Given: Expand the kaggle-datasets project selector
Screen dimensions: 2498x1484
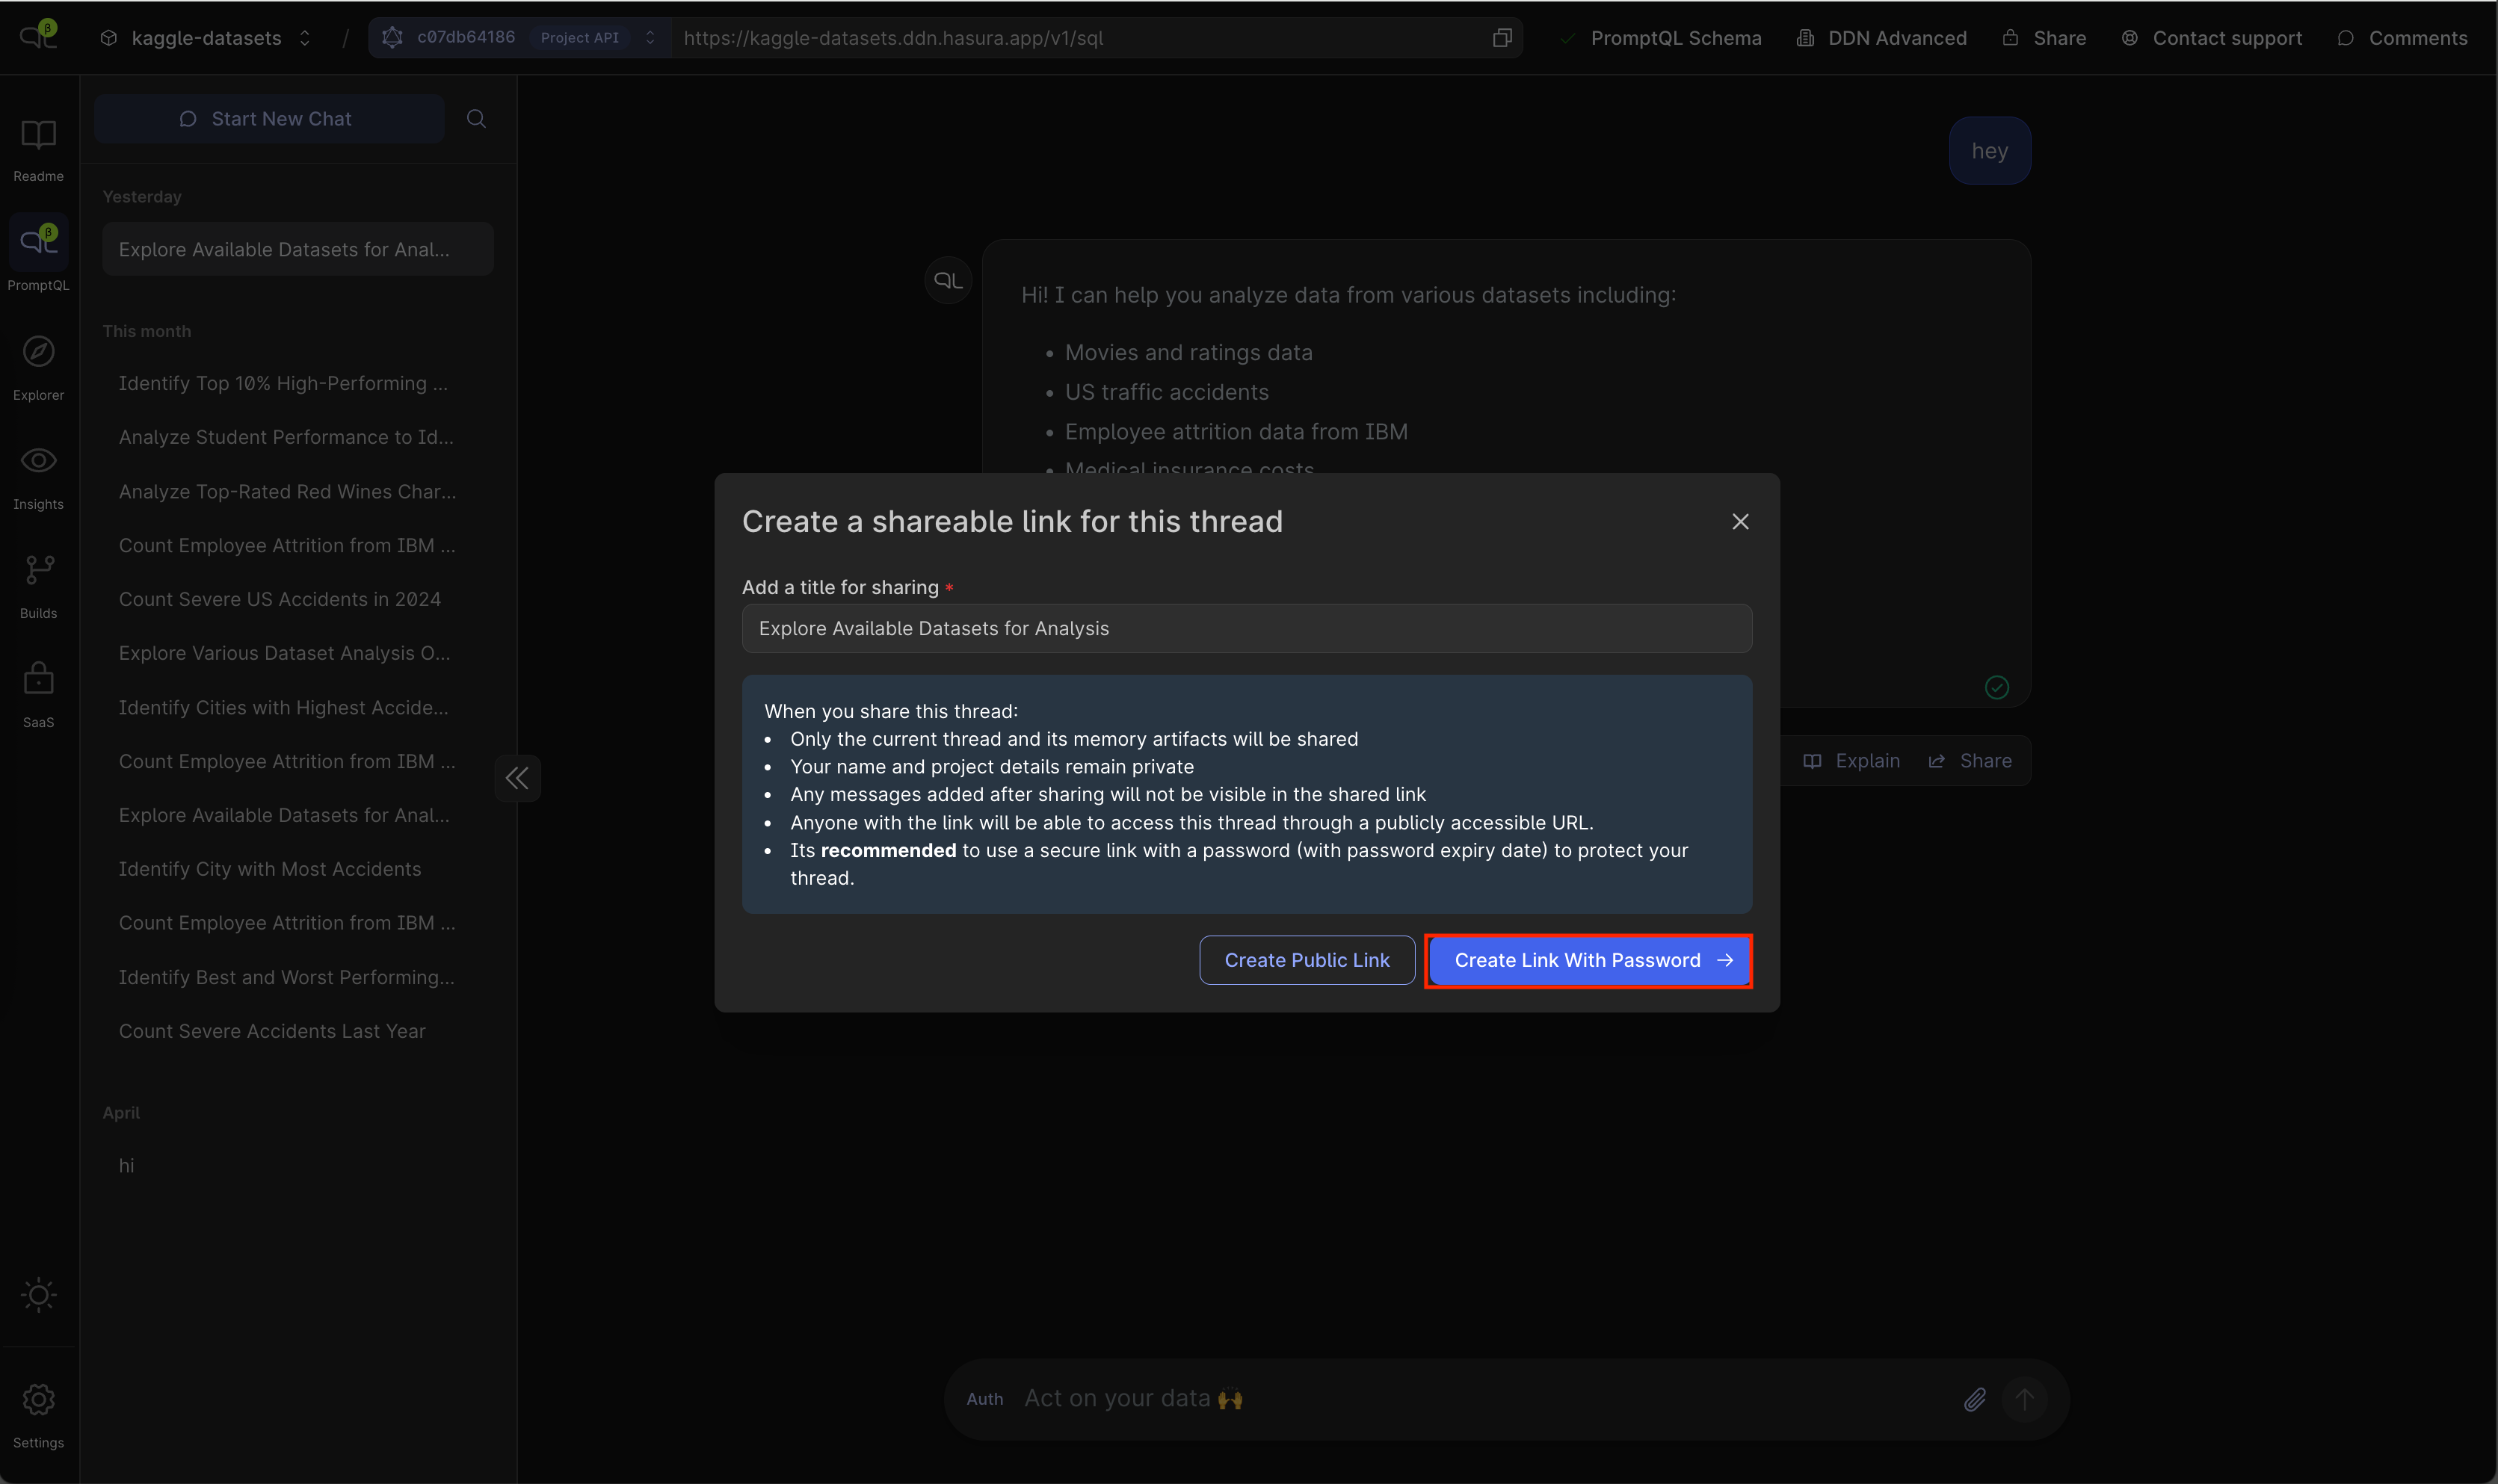Looking at the screenshot, I should [207, 38].
